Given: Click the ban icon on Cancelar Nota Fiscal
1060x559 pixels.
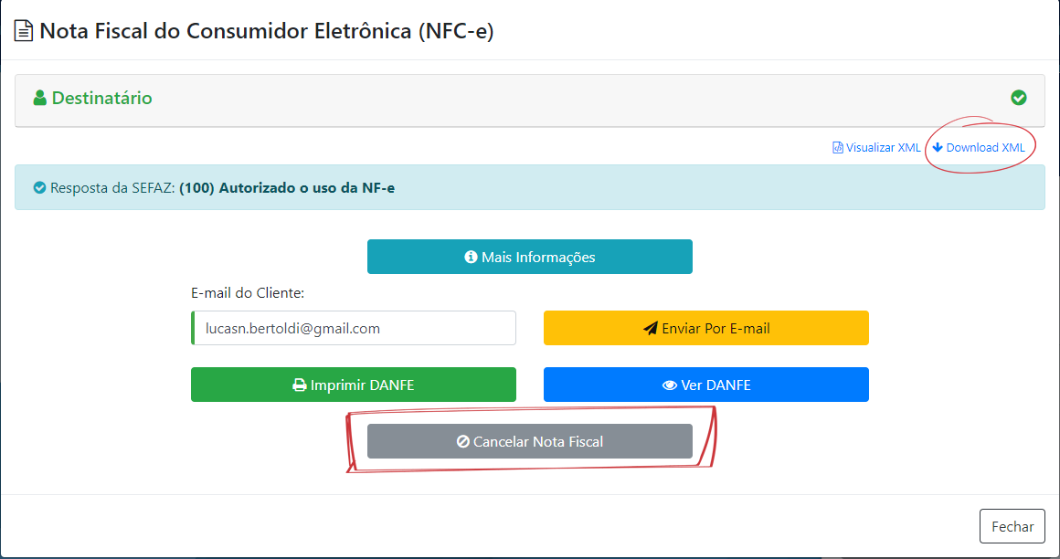Looking at the screenshot, I should pos(463,441).
